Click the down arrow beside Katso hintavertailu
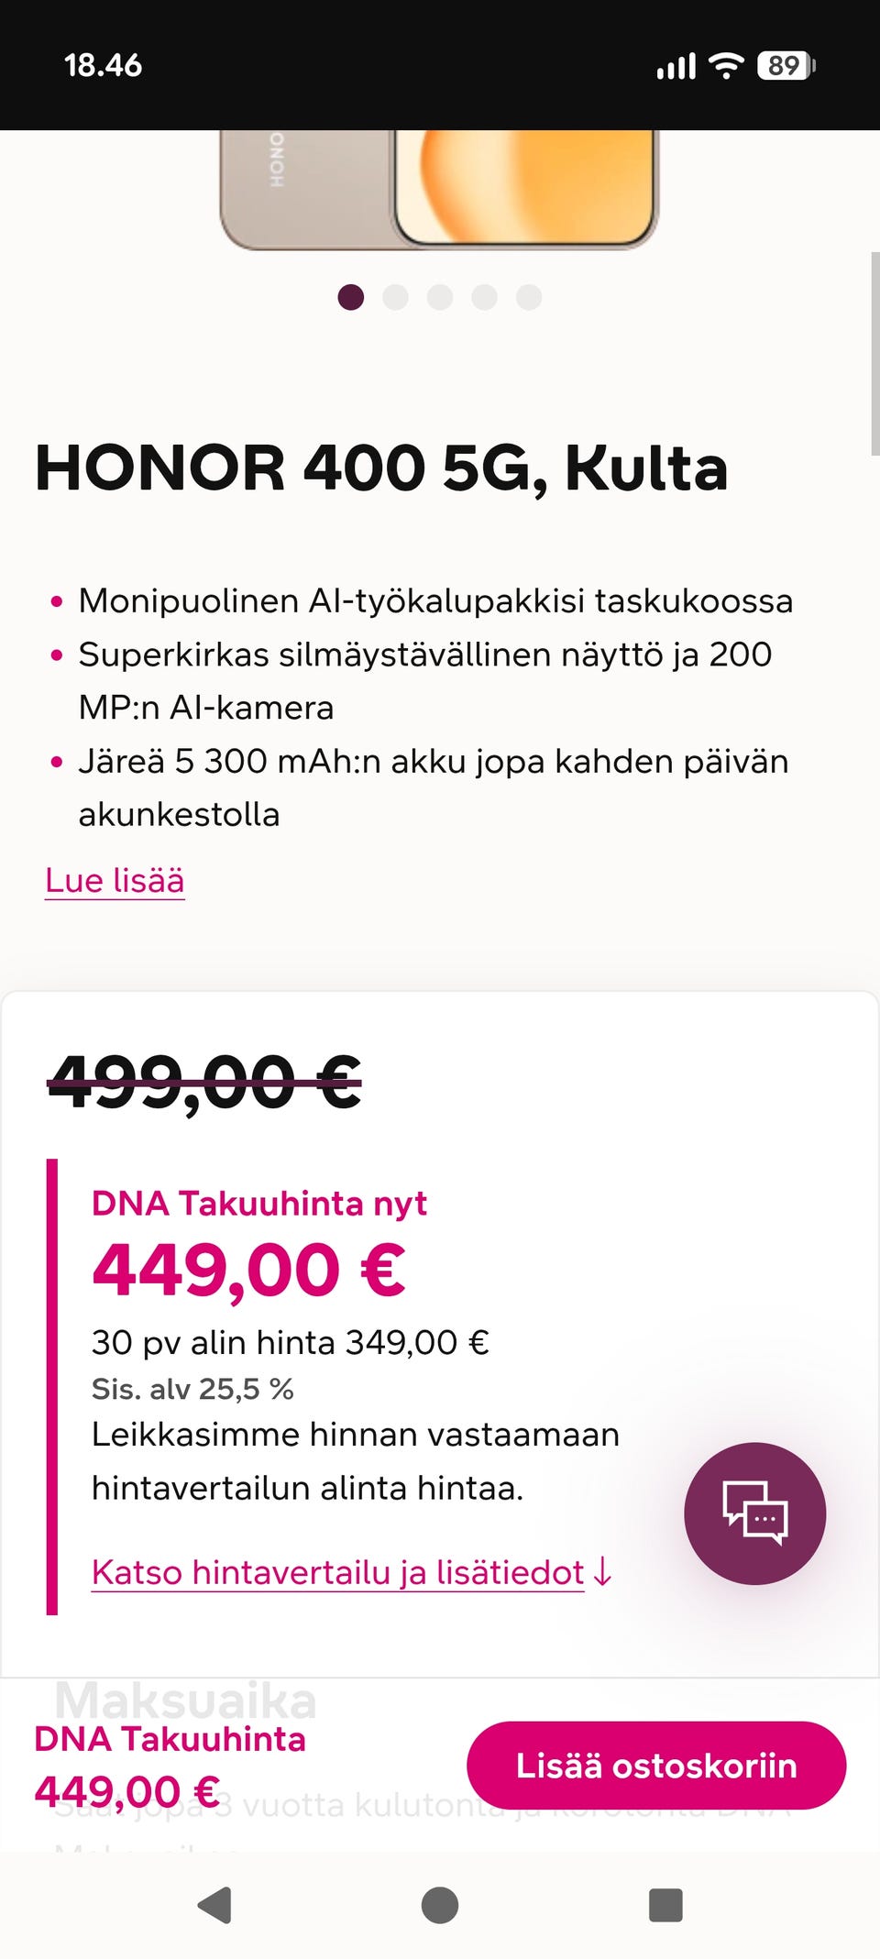 pos(603,1572)
